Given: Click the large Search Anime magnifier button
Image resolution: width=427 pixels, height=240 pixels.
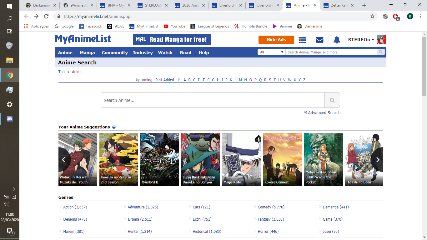Looking at the screenshot, I should click(332, 100).
